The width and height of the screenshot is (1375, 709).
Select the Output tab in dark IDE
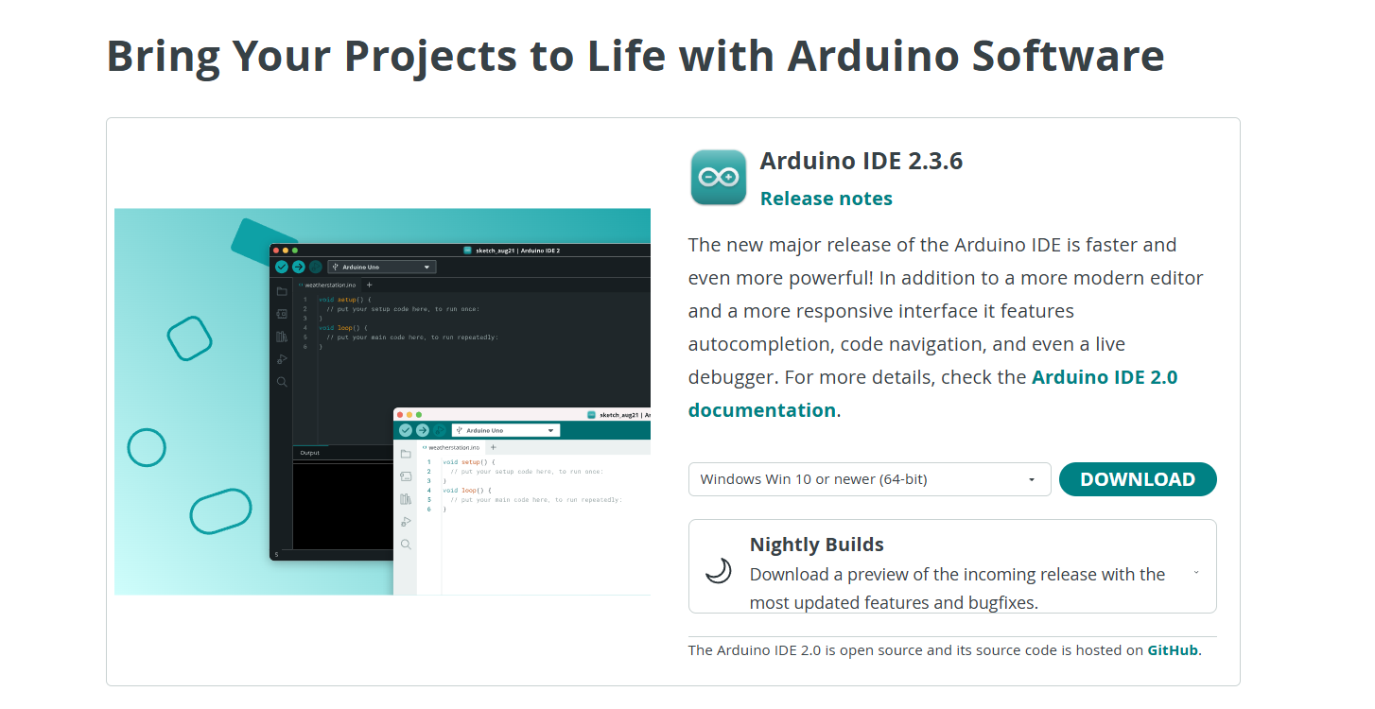click(x=310, y=453)
